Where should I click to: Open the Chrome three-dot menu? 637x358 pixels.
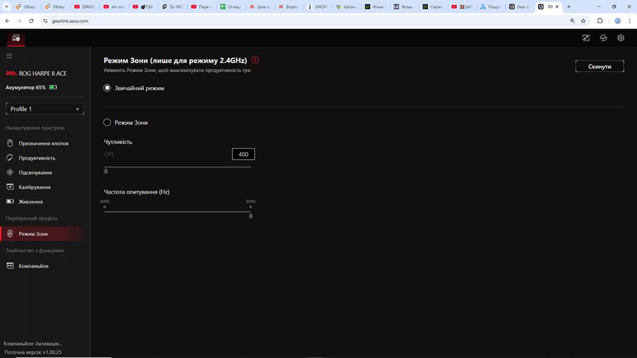(629, 21)
